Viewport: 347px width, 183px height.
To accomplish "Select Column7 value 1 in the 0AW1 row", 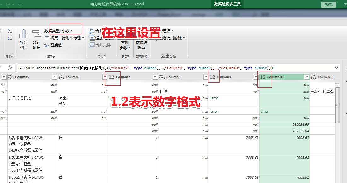I will pos(133,144).
